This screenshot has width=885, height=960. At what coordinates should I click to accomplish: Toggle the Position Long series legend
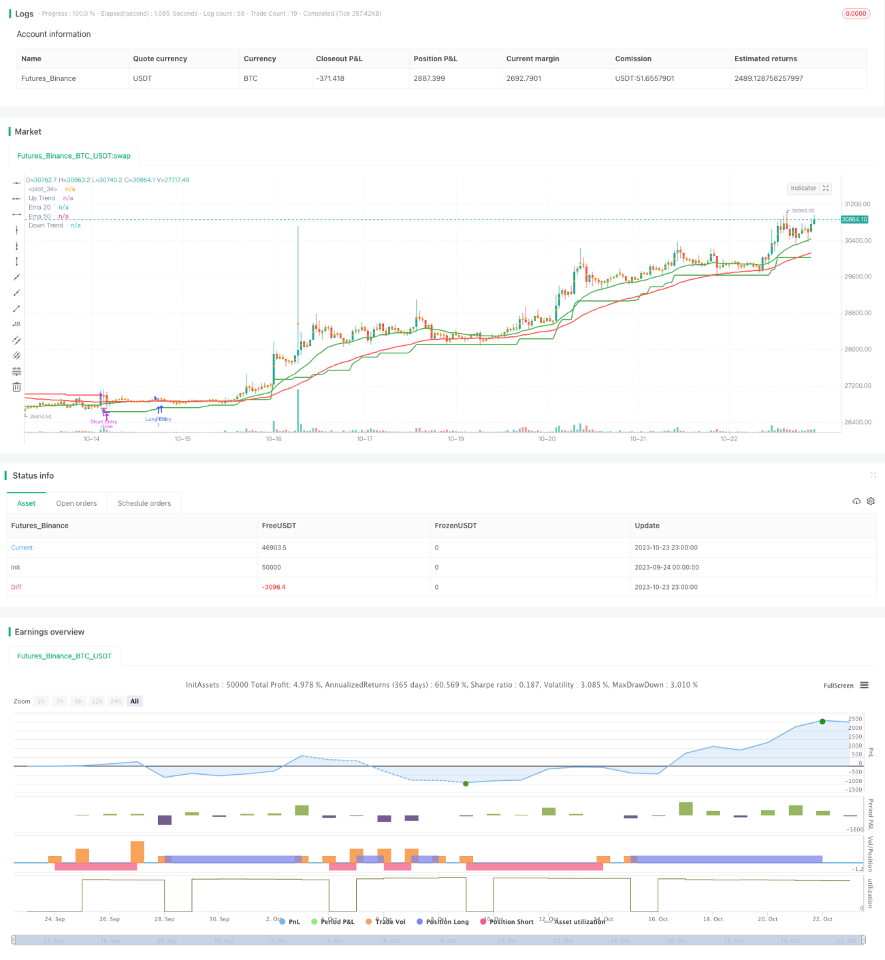pyautogui.click(x=442, y=922)
